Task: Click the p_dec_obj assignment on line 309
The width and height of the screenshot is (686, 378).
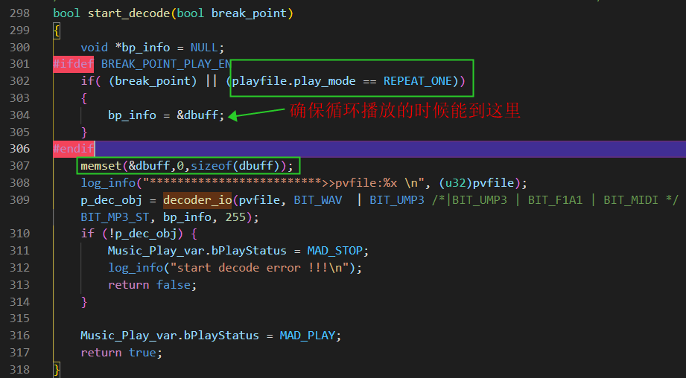Action: click(x=111, y=199)
